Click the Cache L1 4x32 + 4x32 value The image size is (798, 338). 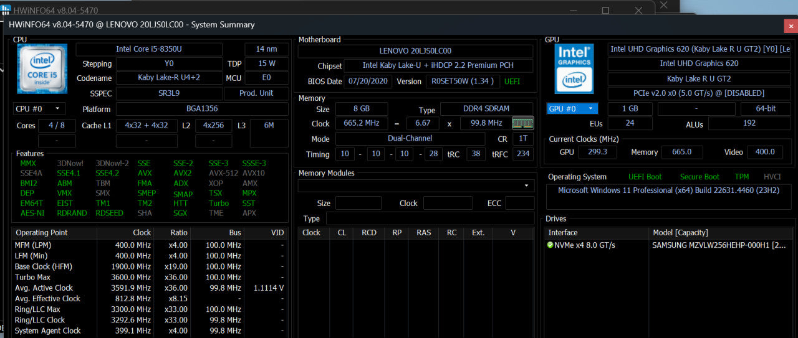point(147,125)
